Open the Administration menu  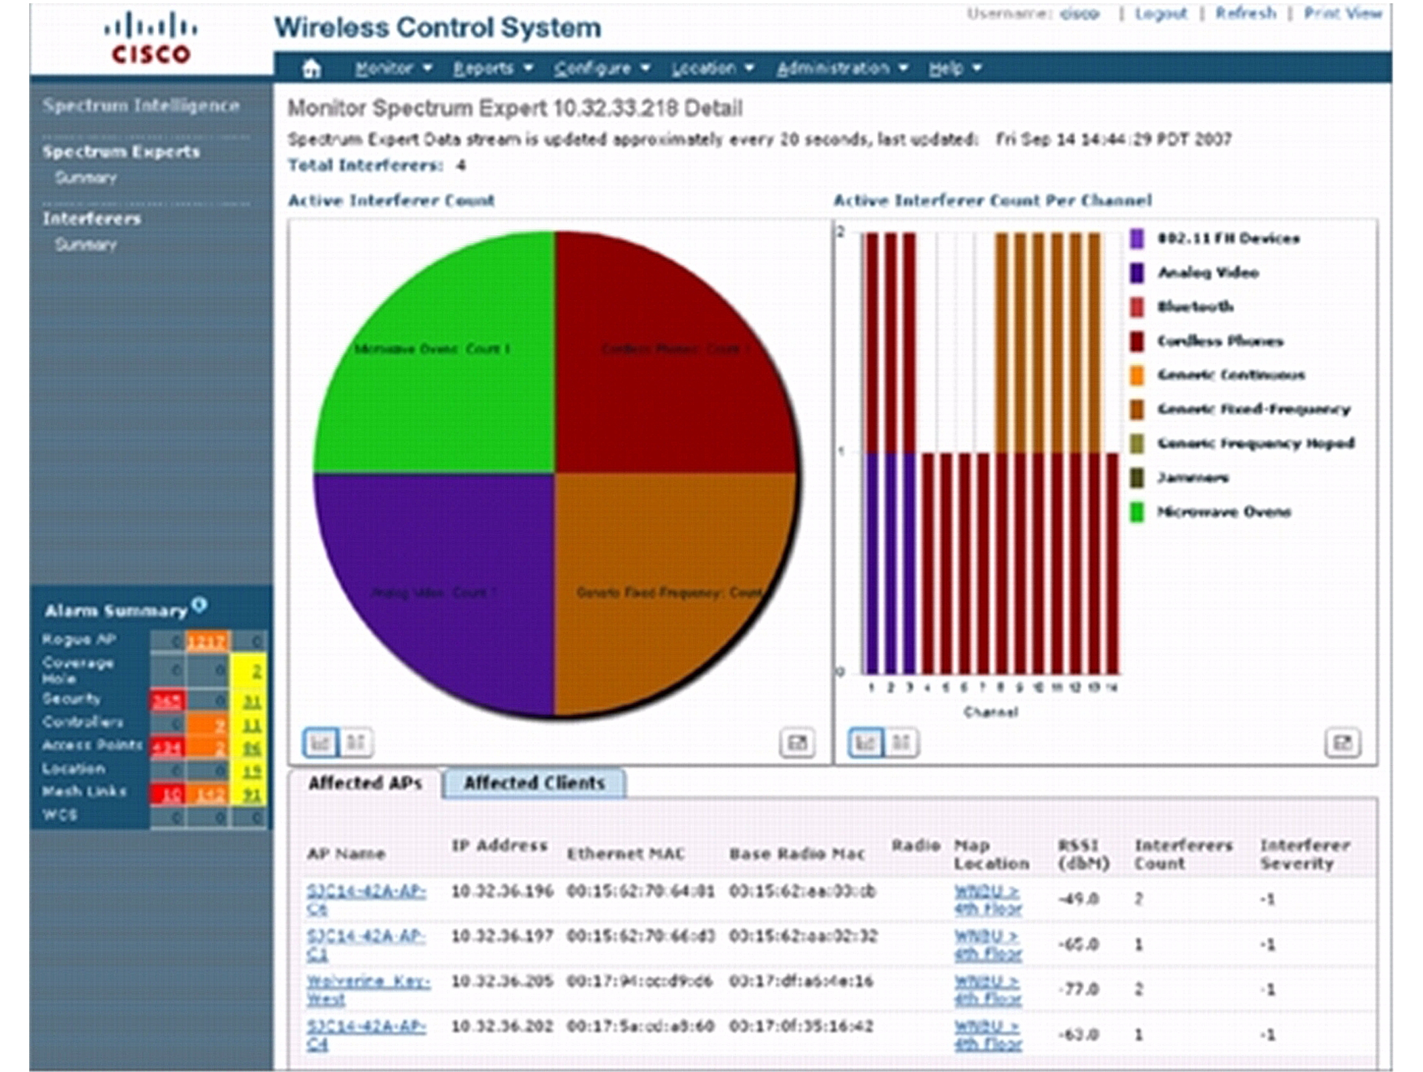[x=842, y=68]
